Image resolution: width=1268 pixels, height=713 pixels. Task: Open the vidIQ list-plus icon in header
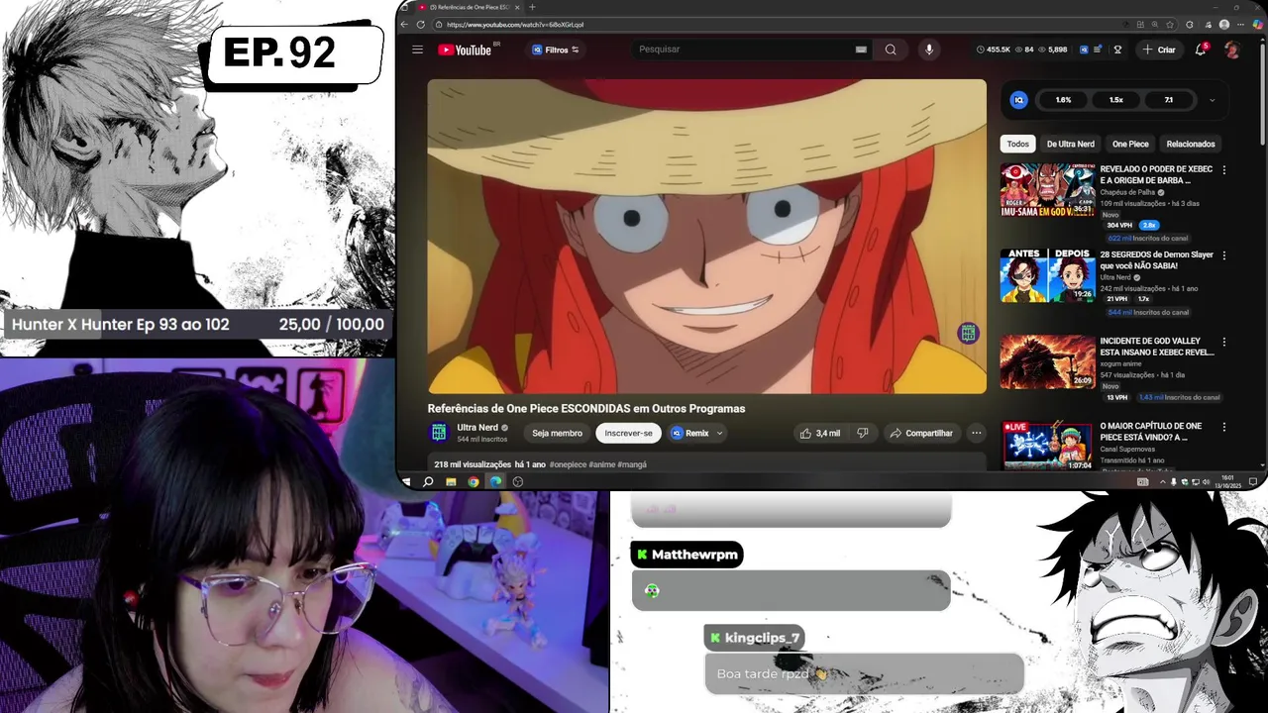(x=1099, y=50)
